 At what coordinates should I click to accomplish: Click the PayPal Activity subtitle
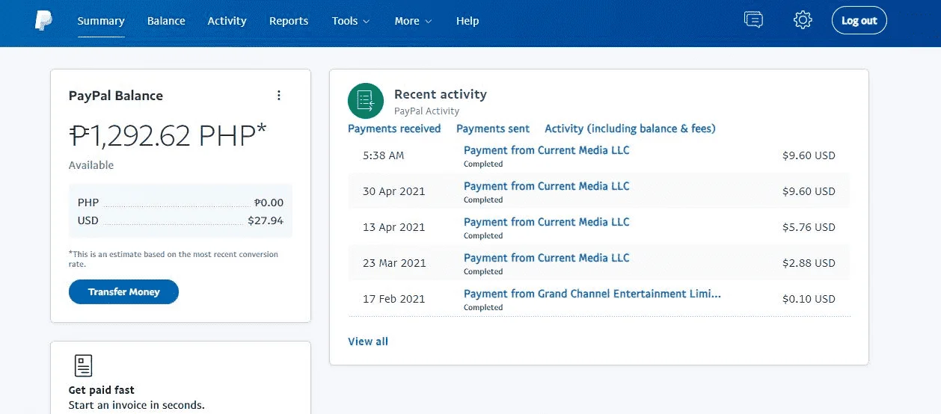pos(426,111)
